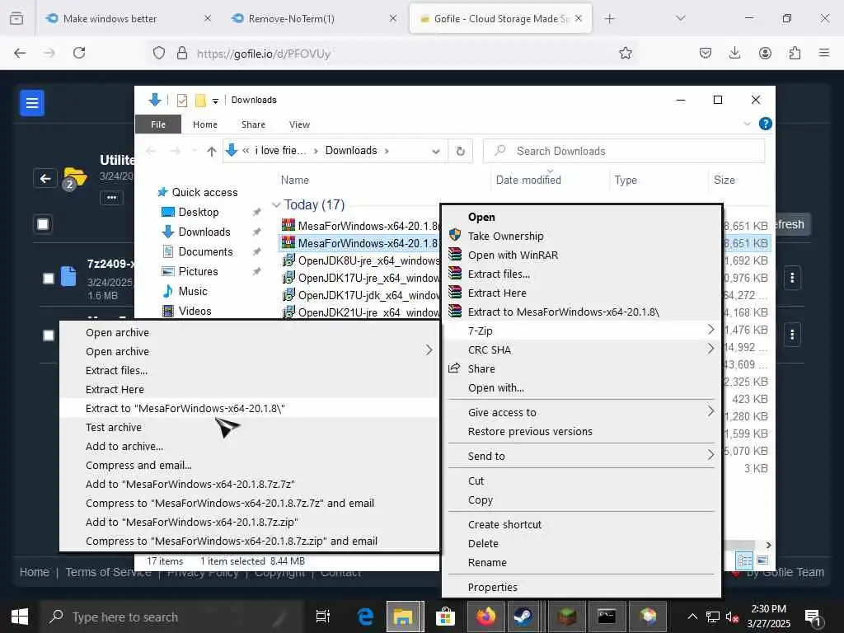
Task: Open the three-dot menu for 7z2409
Action: [x=792, y=278]
